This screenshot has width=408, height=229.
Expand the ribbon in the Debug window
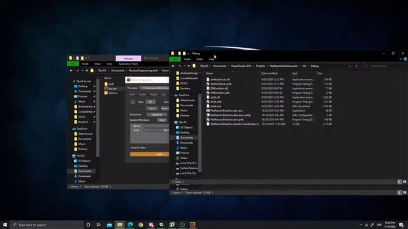coord(401,59)
